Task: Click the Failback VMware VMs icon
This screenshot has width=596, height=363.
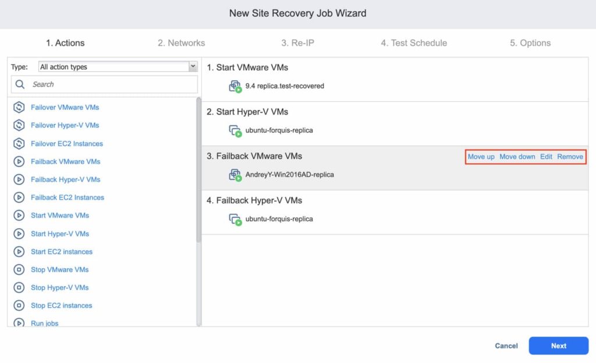Action: pos(19,161)
